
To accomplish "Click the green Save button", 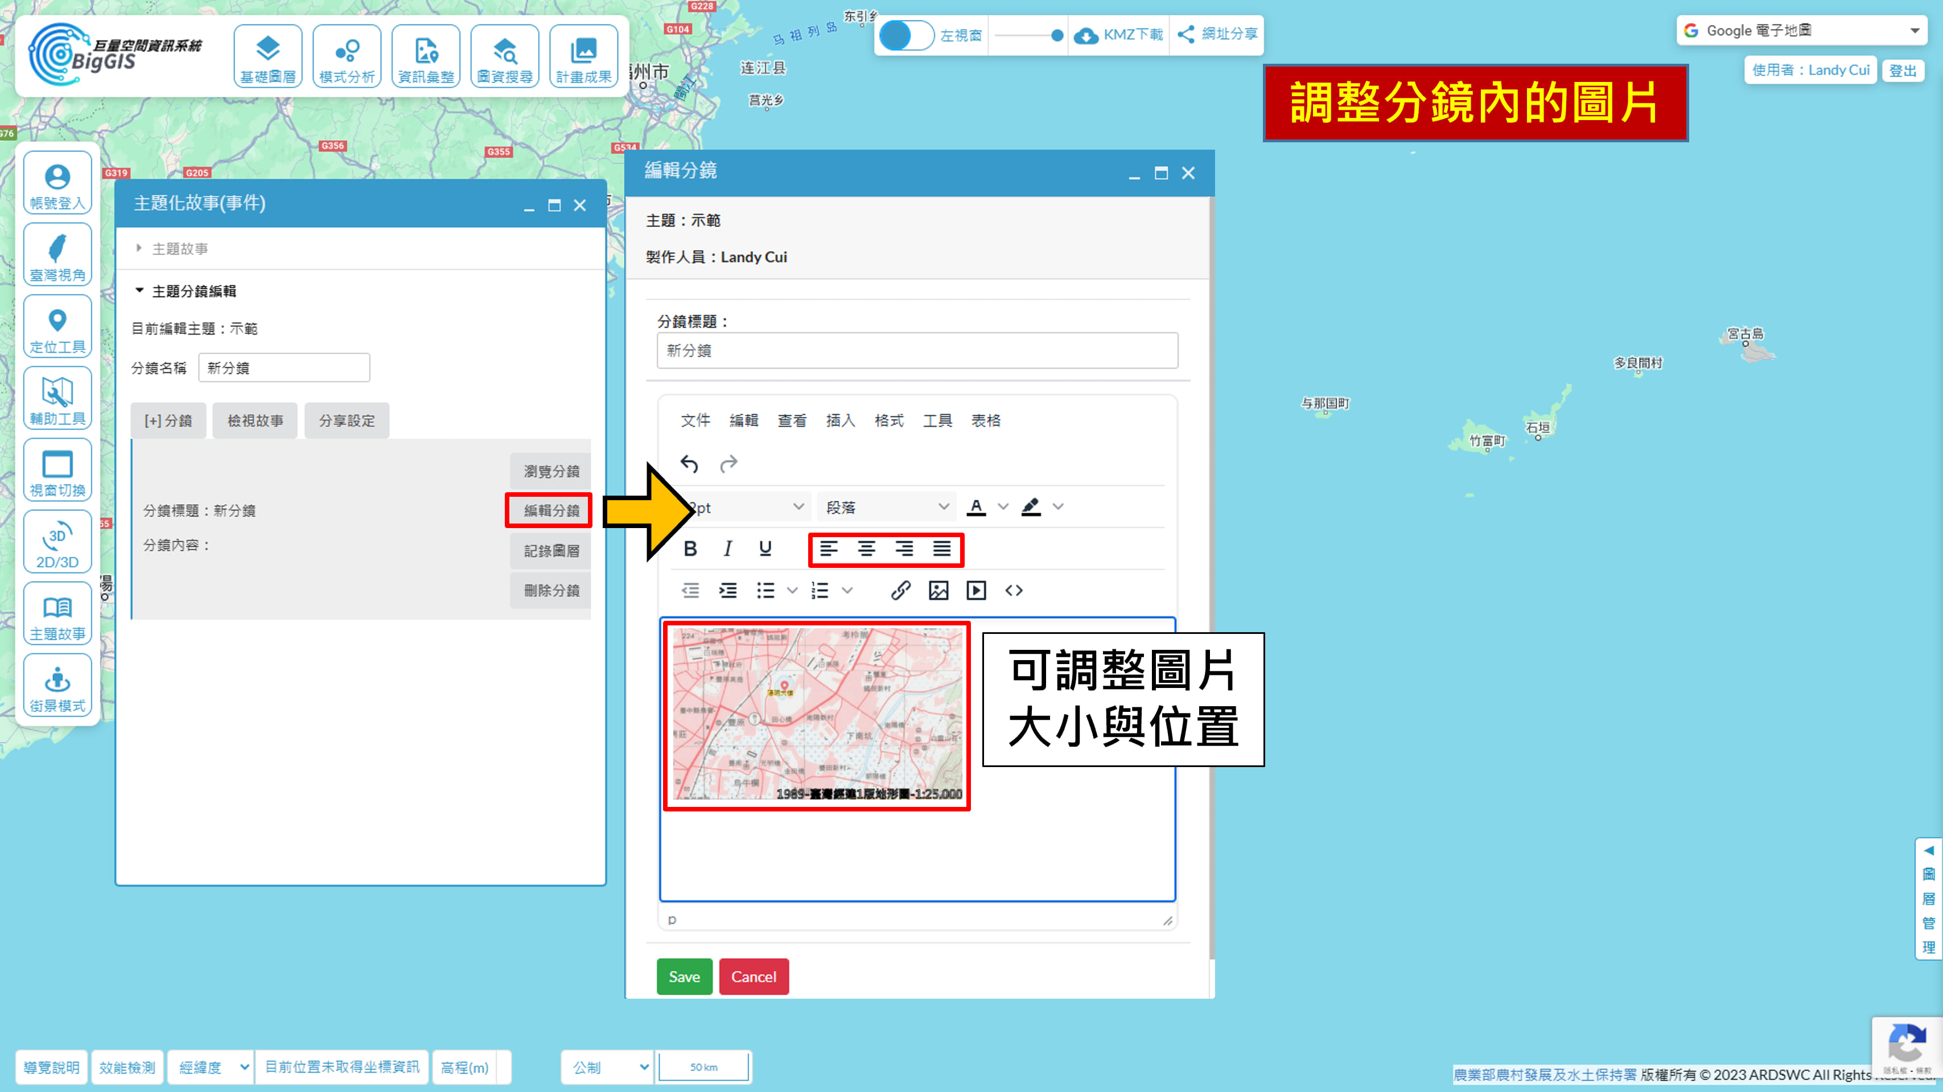I will coord(684,976).
